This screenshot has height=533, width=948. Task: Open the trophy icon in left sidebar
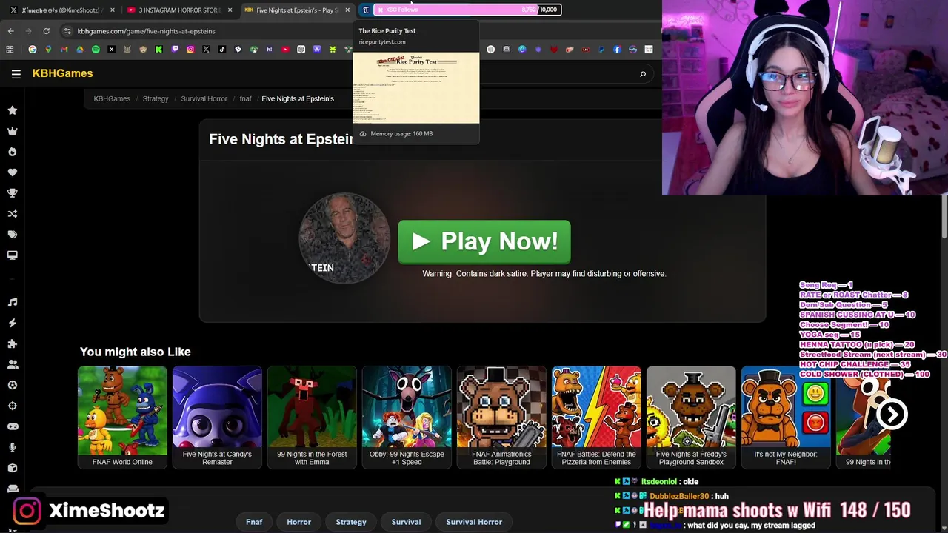tap(13, 193)
